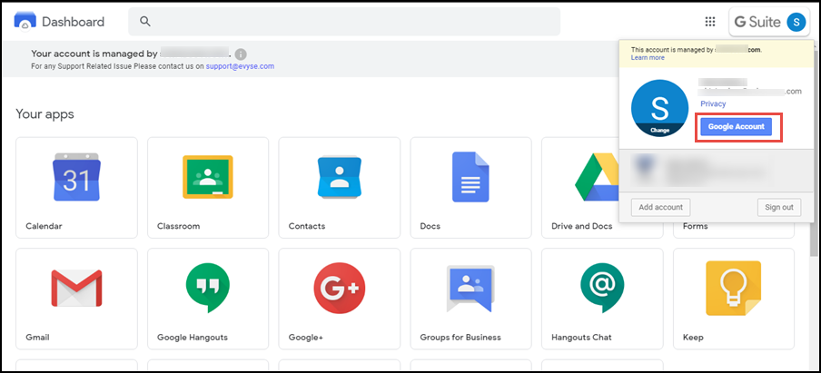The height and width of the screenshot is (373, 821).
Task: Click the Groups for Business label
Action: tap(460, 337)
